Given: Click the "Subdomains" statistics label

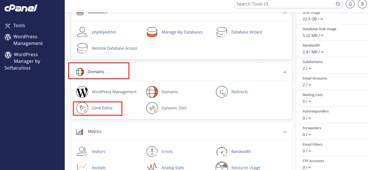Looking at the screenshot, I should [313, 62].
